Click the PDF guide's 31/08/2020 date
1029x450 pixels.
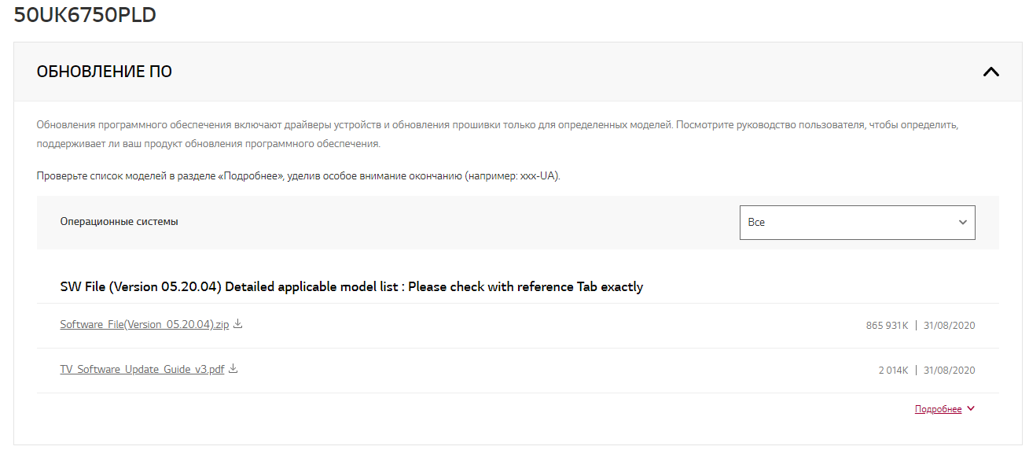tap(949, 370)
